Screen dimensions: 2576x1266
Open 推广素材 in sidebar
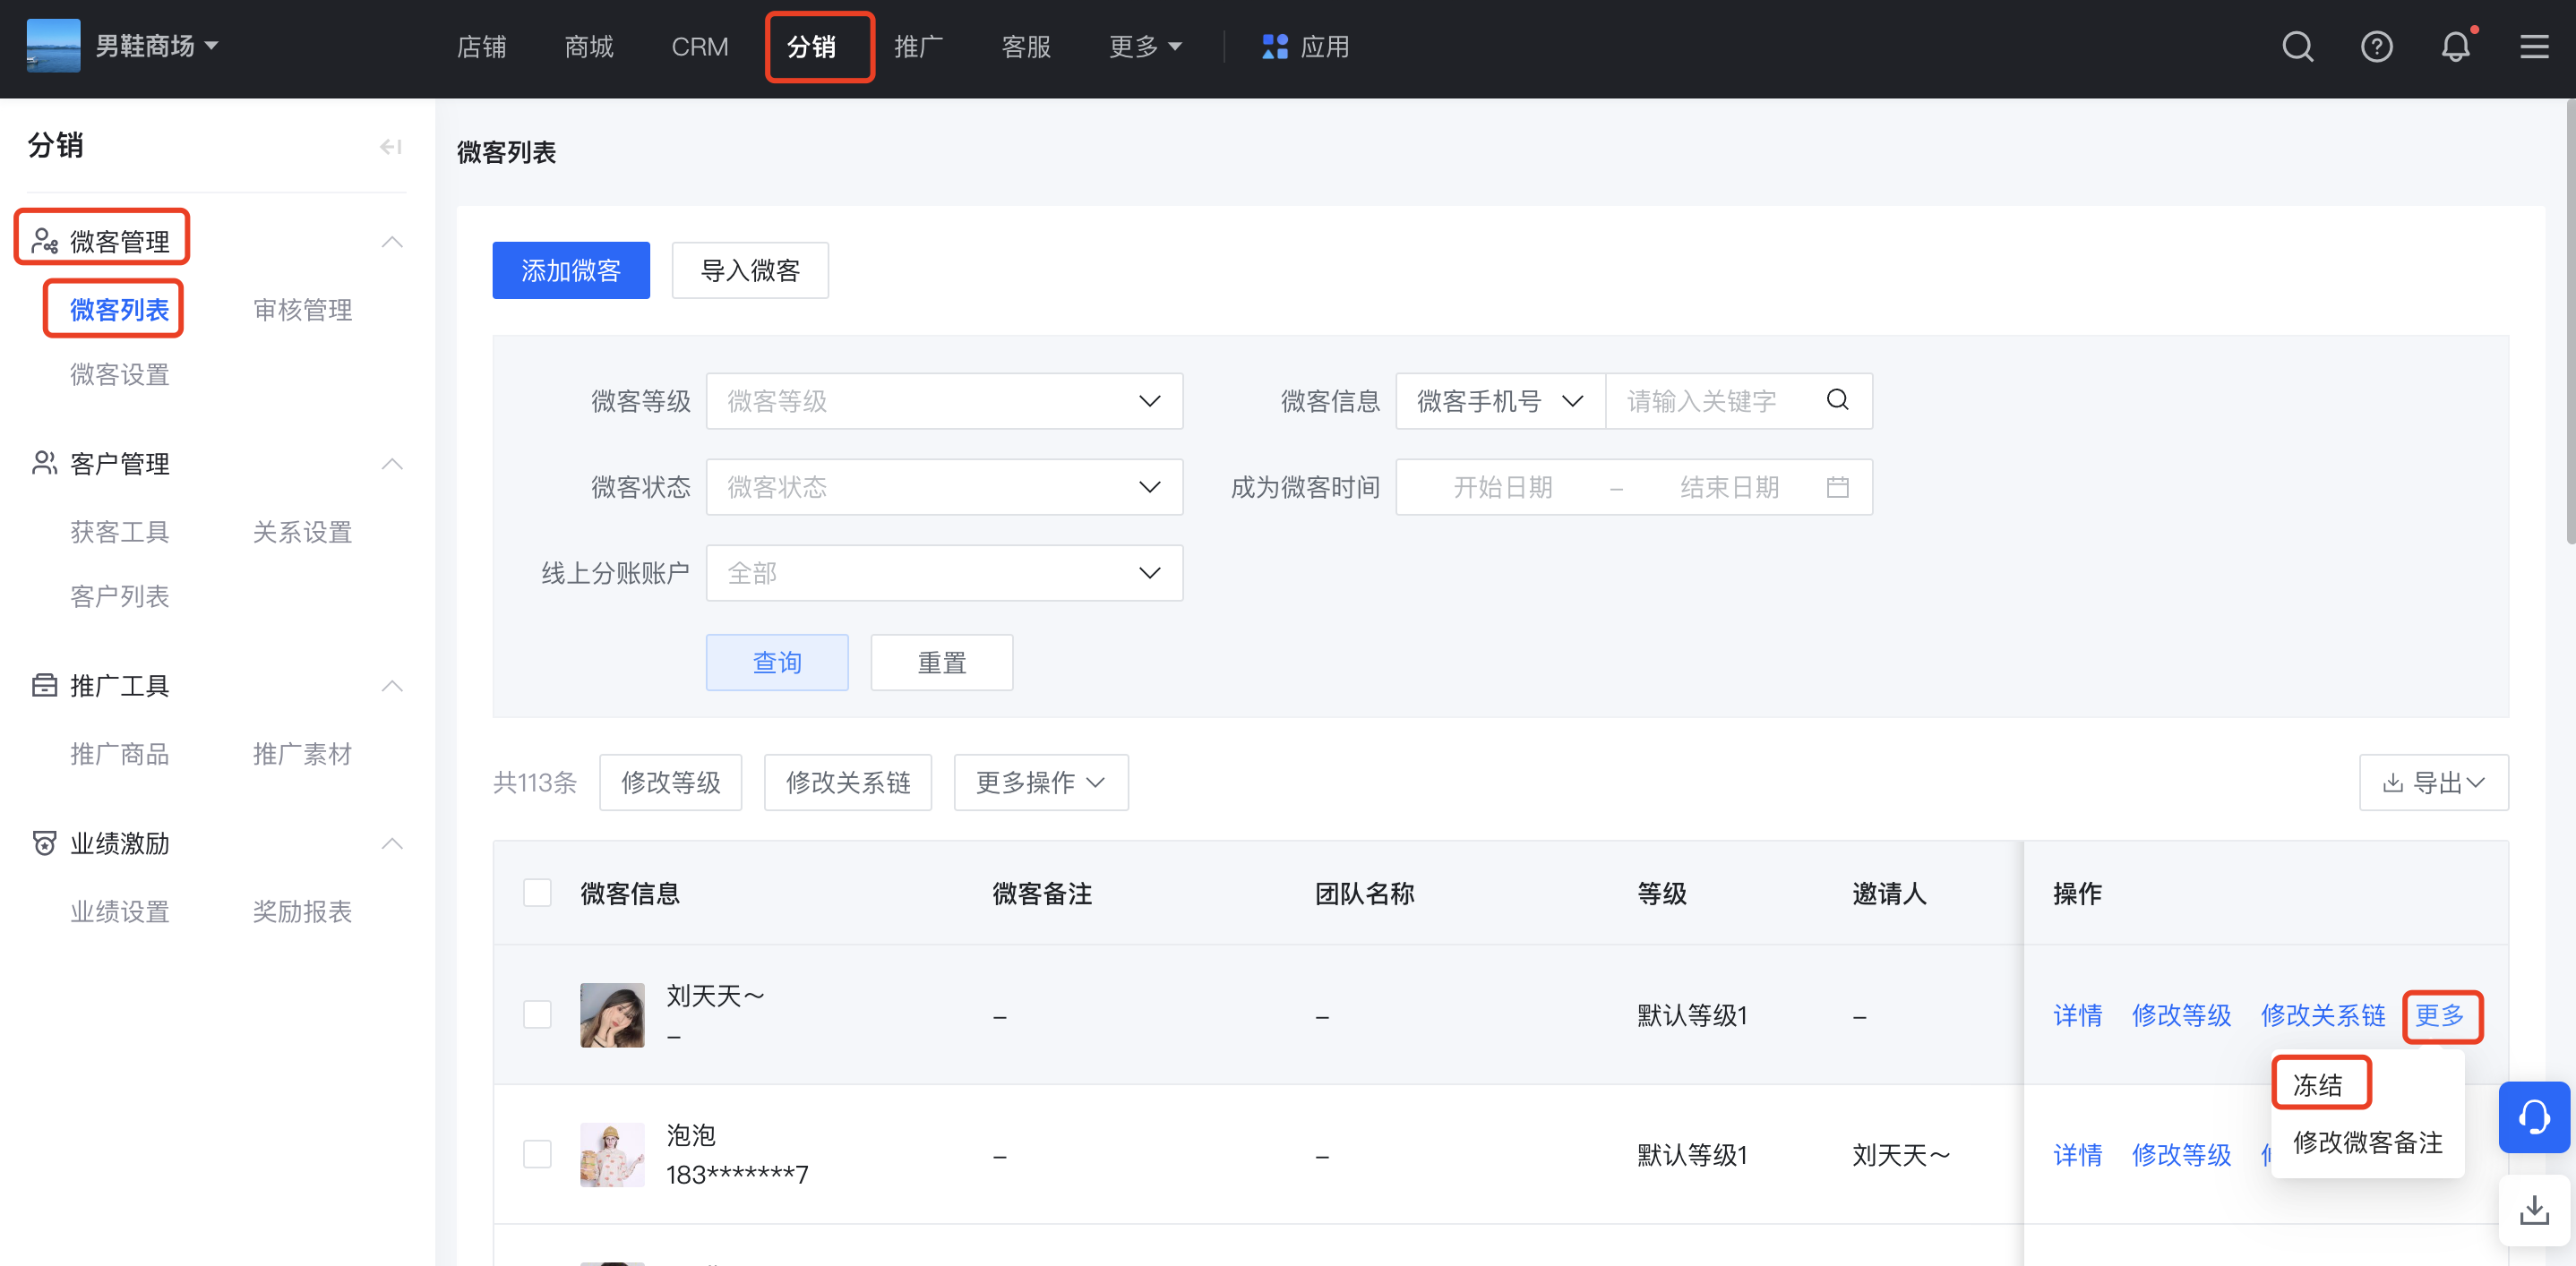tap(302, 753)
